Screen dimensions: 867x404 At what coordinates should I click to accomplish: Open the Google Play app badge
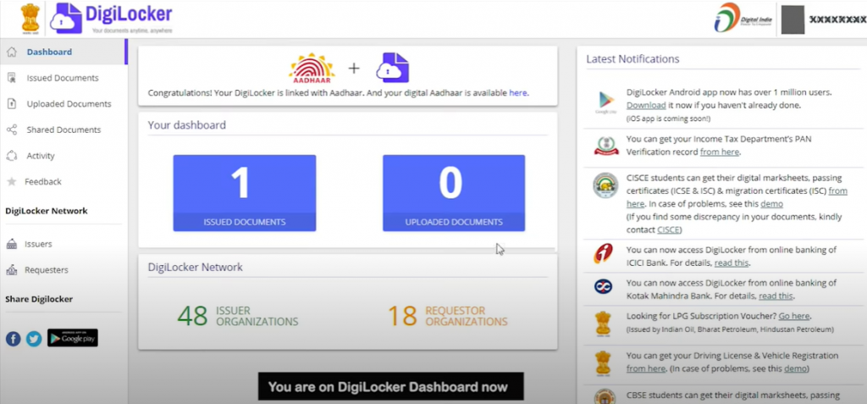pos(73,338)
